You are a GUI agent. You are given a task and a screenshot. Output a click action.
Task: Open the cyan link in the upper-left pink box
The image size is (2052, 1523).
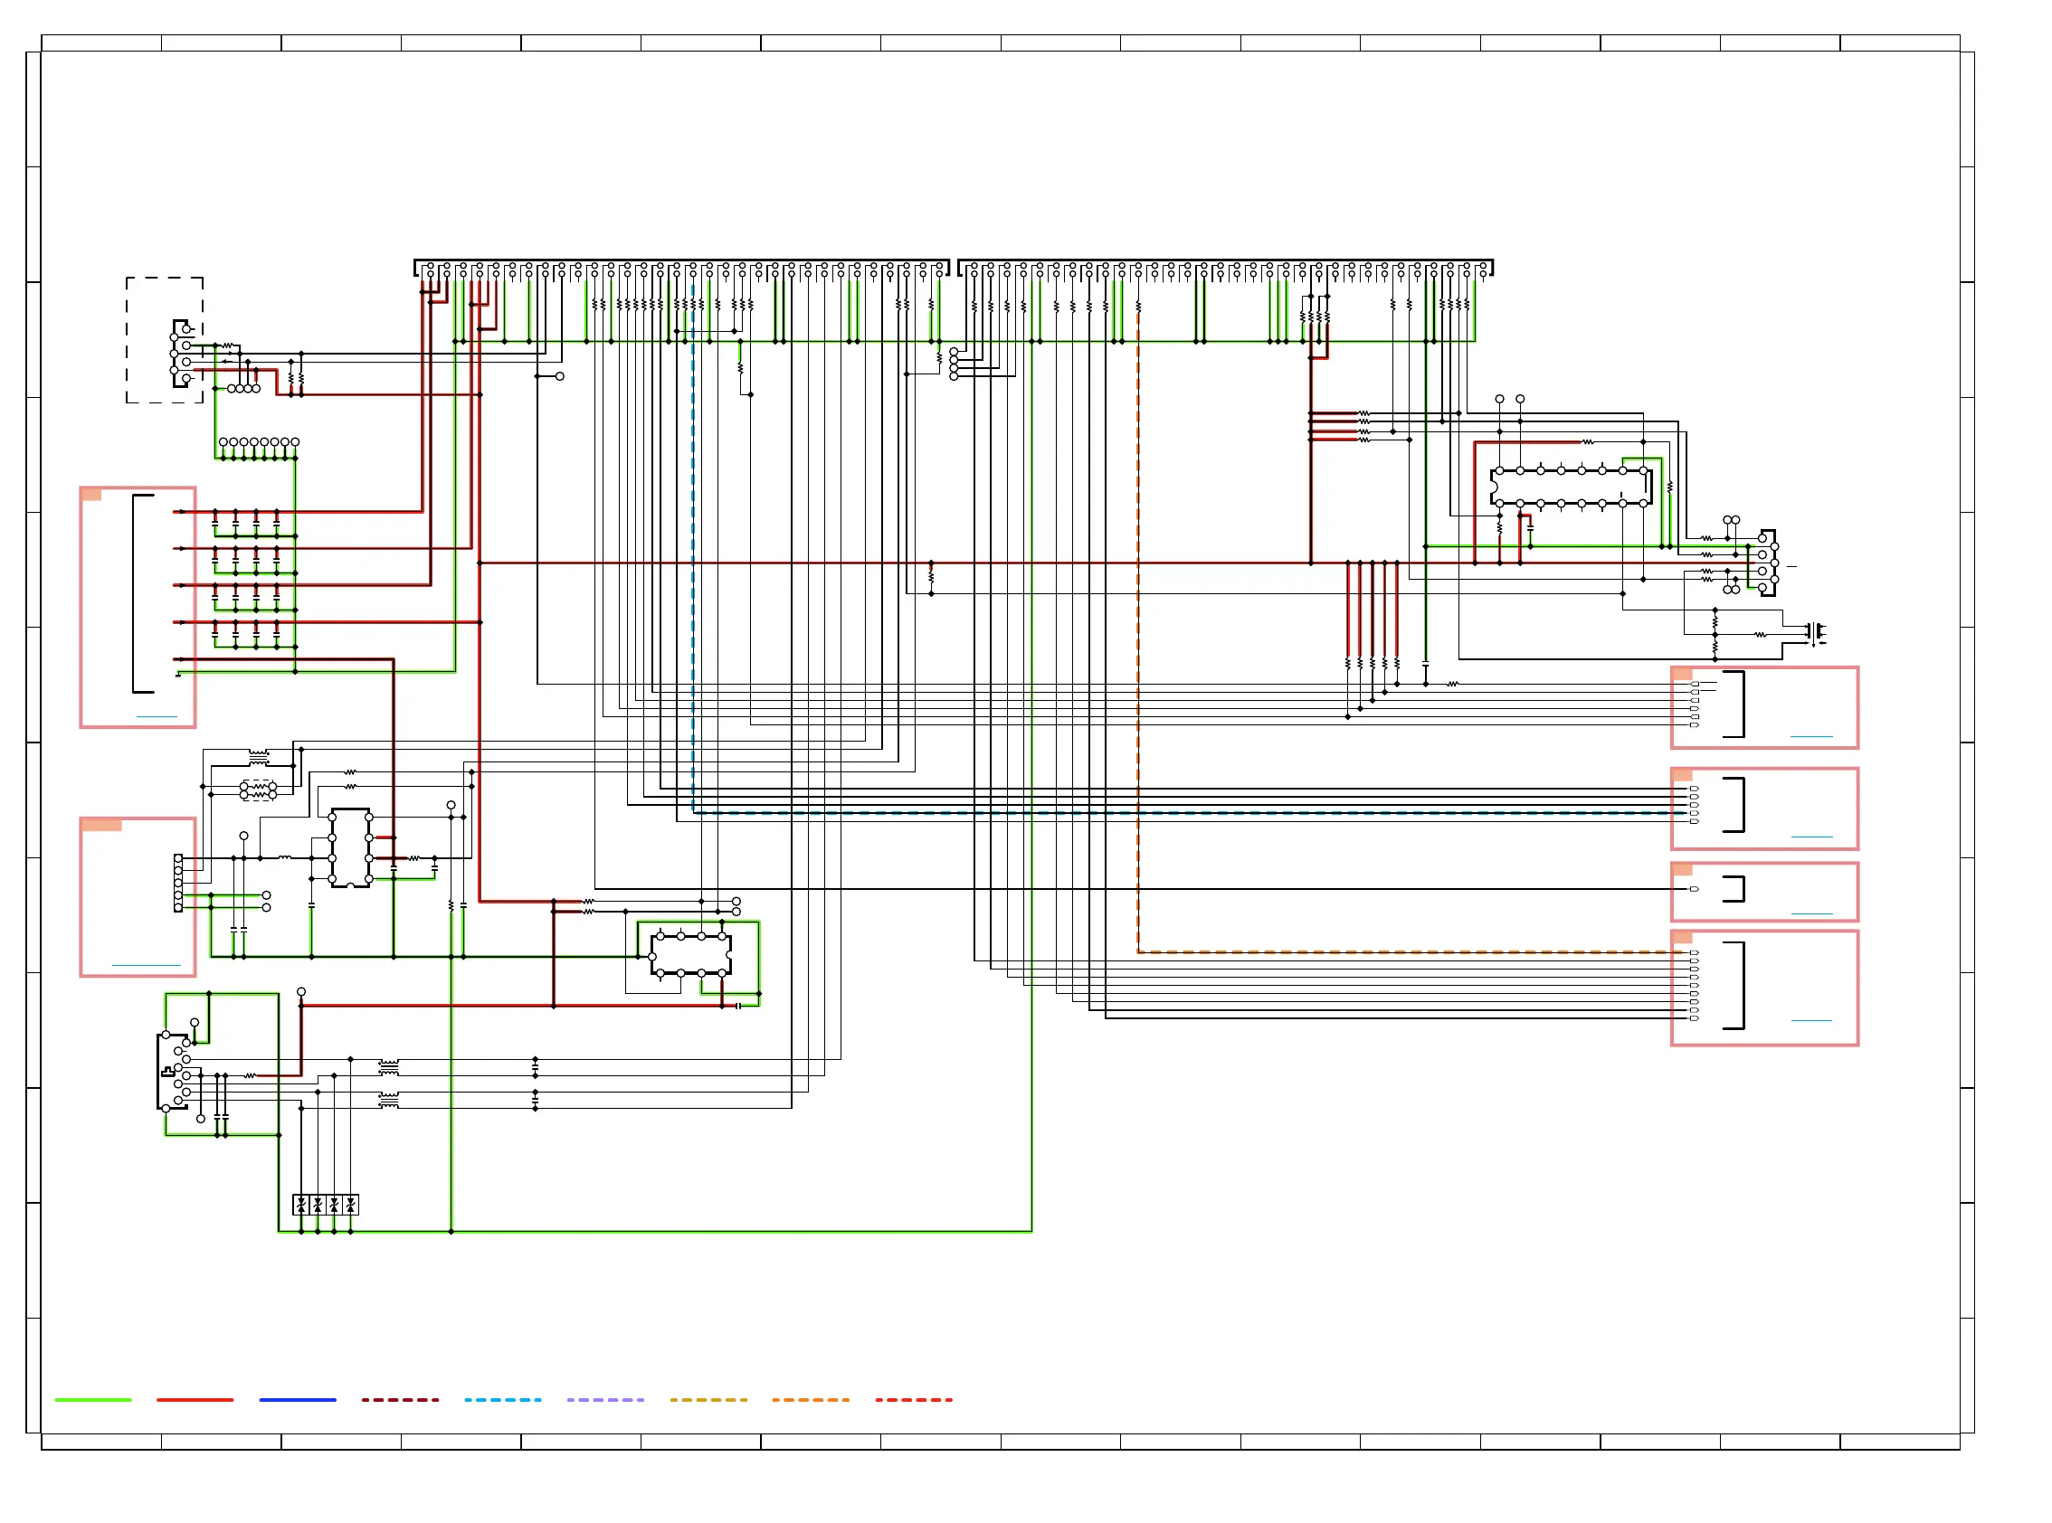click(157, 717)
